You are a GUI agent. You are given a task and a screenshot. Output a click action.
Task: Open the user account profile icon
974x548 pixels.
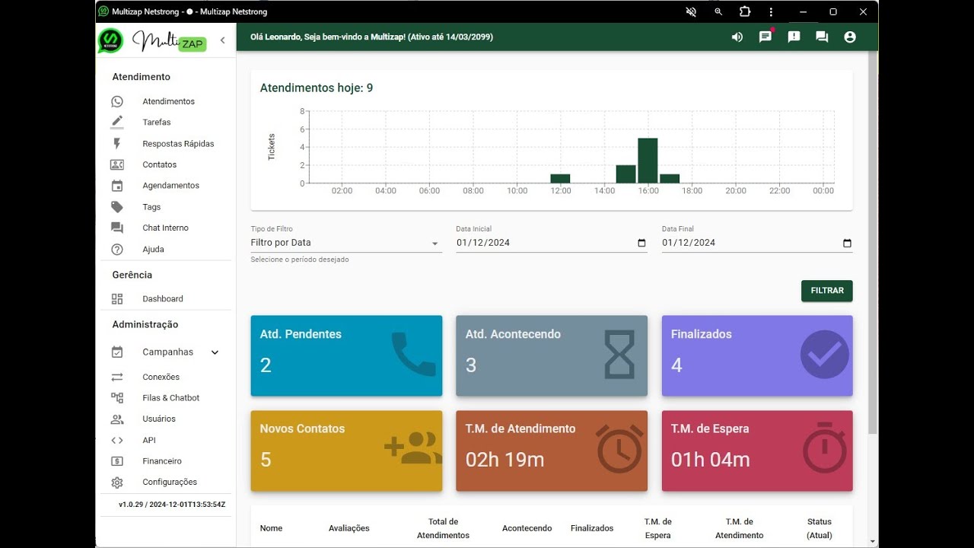(x=850, y=37)
